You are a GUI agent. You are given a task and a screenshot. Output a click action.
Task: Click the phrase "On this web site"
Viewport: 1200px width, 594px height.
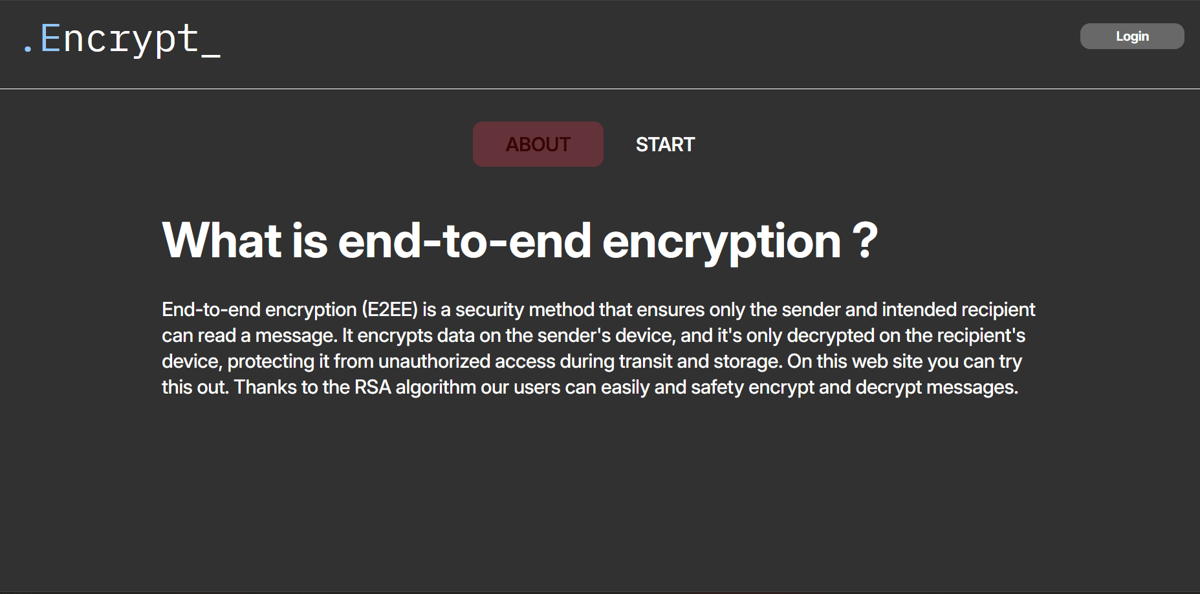tap(855, 361)
